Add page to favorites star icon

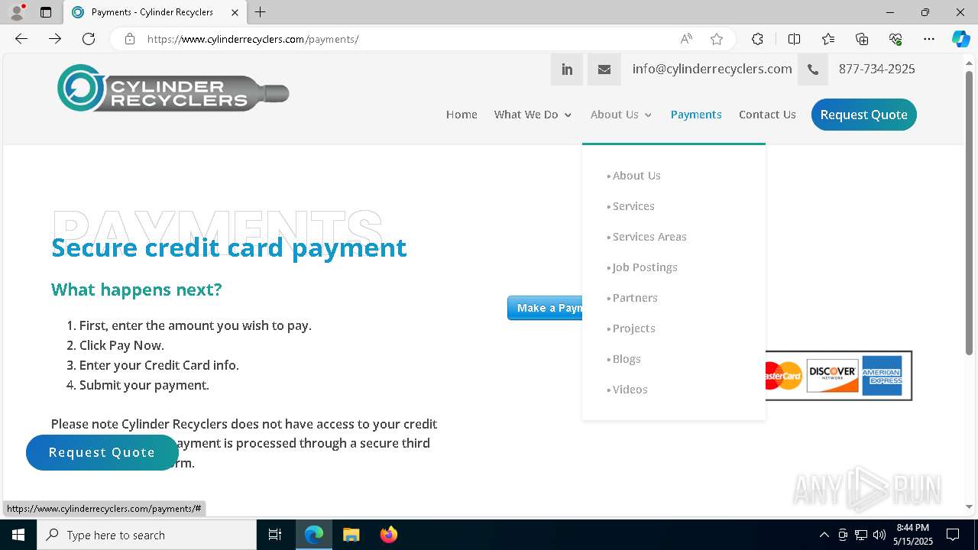716,39
